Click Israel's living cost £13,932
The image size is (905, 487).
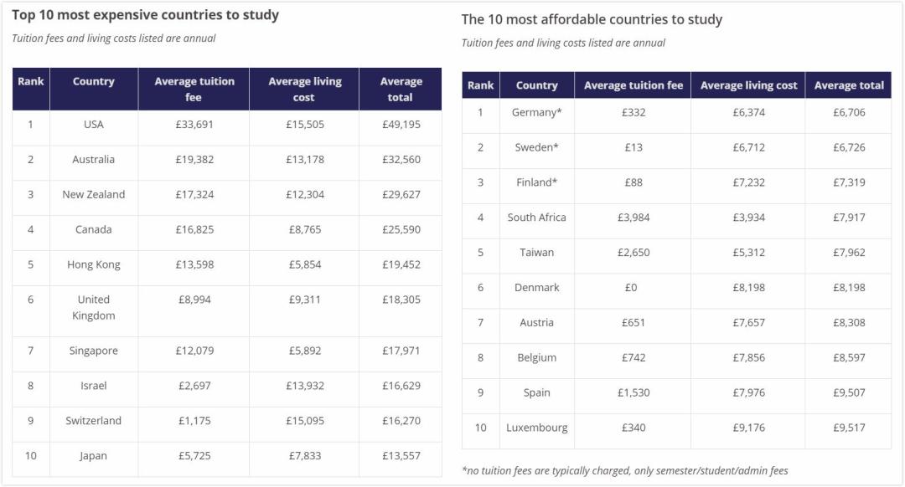click(x=305, y=386)
